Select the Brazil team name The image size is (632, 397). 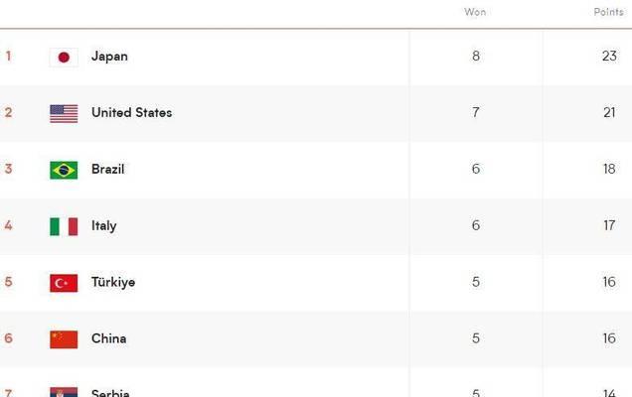tap(108, 169)
